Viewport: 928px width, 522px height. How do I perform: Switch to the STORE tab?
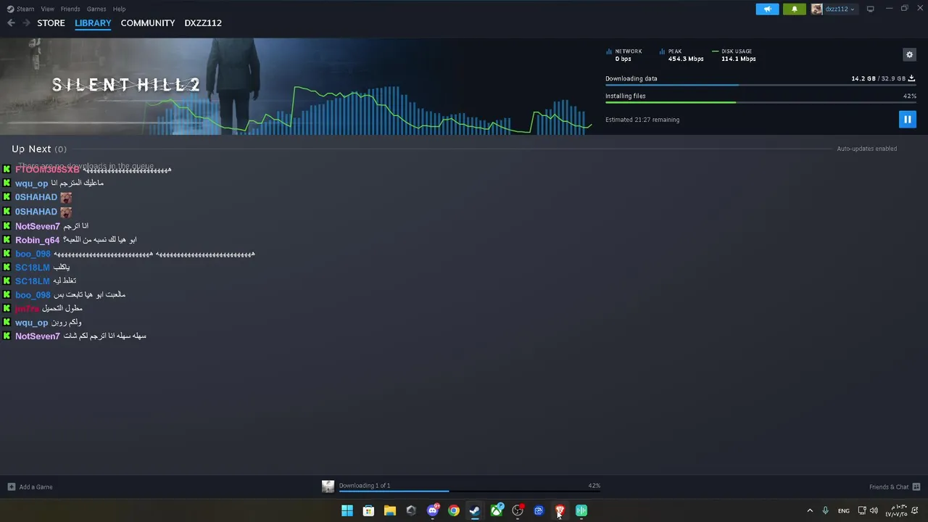tap(51, 23)
